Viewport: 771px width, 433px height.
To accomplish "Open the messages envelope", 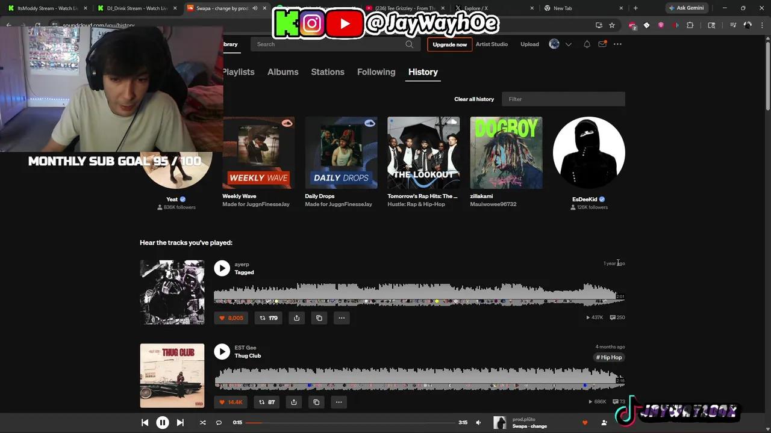I will pos(602,44).
